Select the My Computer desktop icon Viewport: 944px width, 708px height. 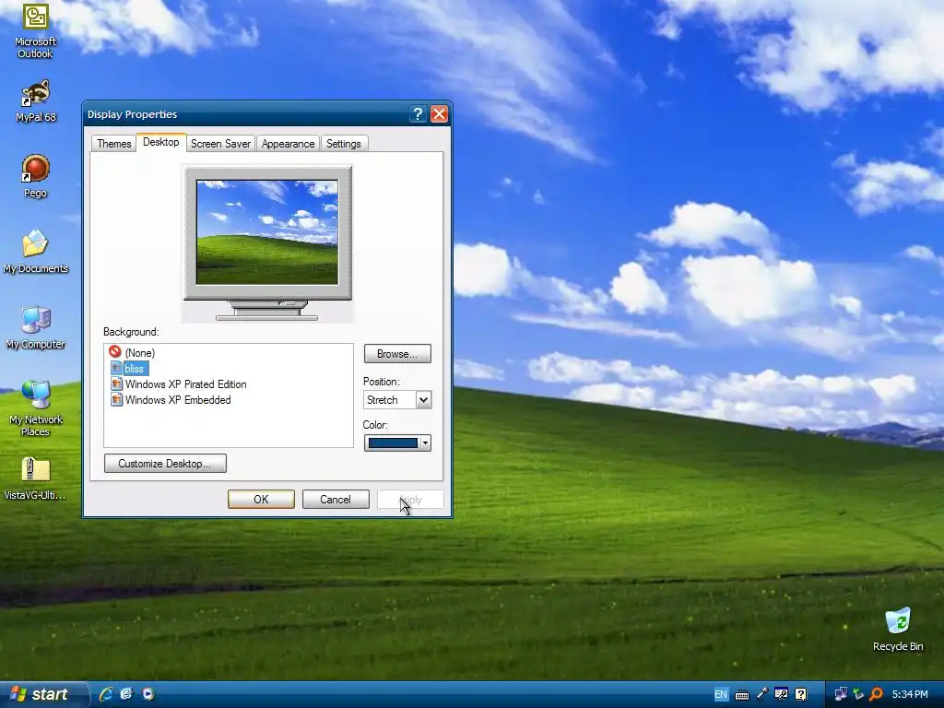coord(35,327)
